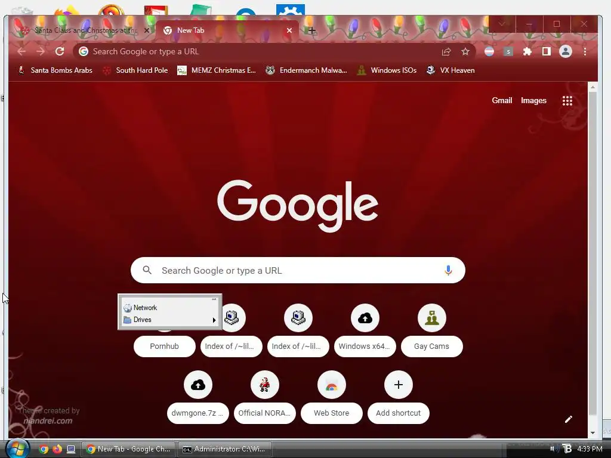Open the first bookmark in the bar
611x458 pixels.
(55, 70)
